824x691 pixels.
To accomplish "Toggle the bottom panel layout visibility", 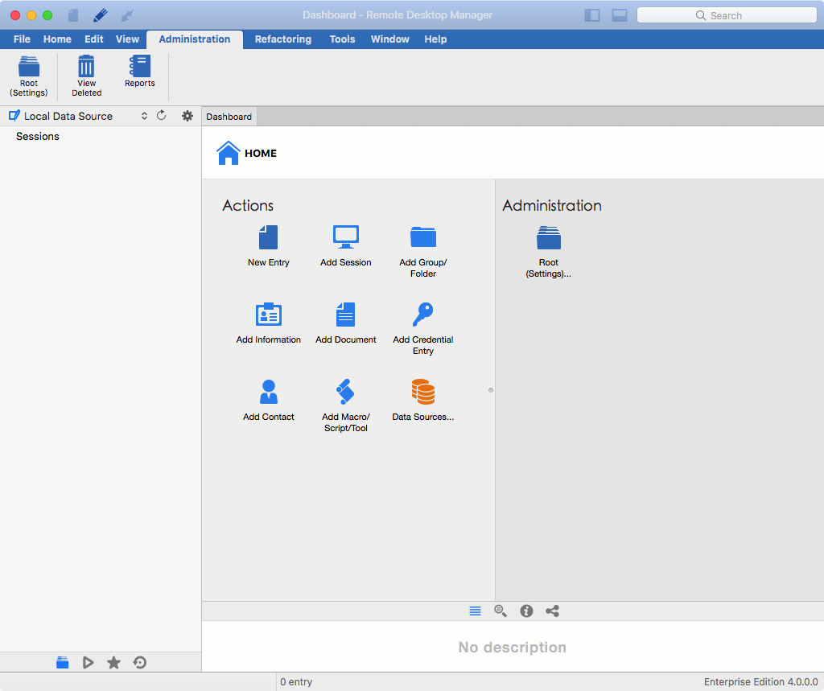I will pos(620,15).
